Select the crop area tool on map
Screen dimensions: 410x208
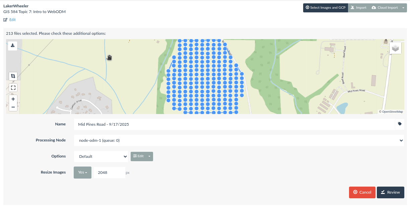click(x=13, y=76)
